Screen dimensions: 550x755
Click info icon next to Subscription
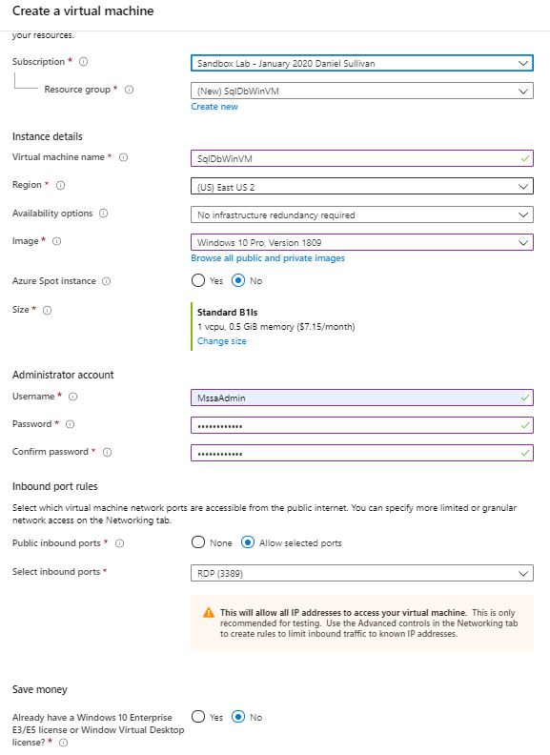coord(83,62)
